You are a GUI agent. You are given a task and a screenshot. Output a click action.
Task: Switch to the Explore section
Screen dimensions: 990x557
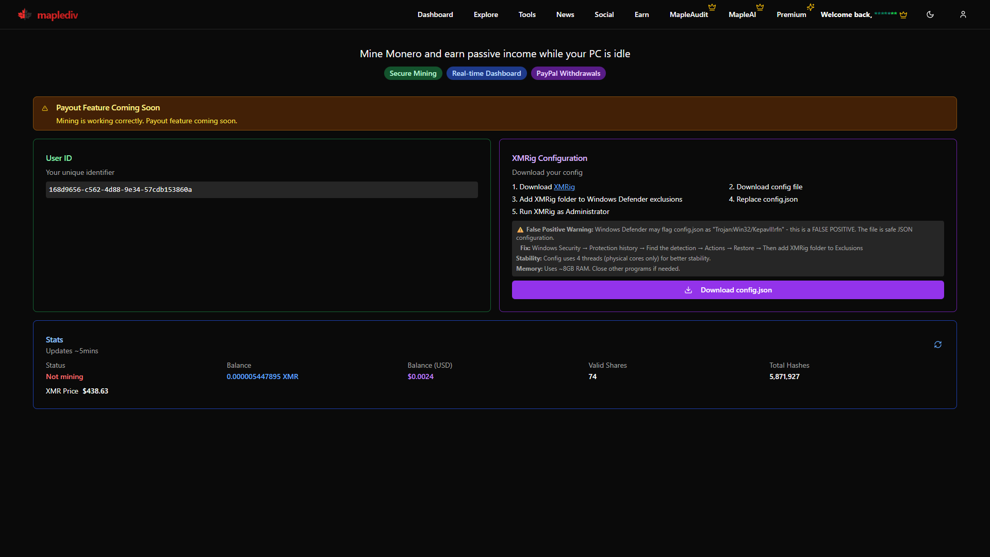[x=485, y=14]
